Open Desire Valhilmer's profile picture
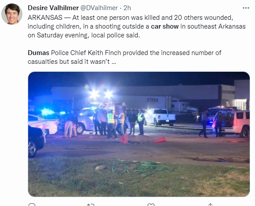 pos(12,14)
